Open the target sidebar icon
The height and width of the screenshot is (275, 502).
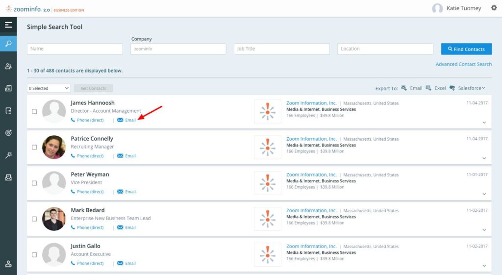point(8,132)
